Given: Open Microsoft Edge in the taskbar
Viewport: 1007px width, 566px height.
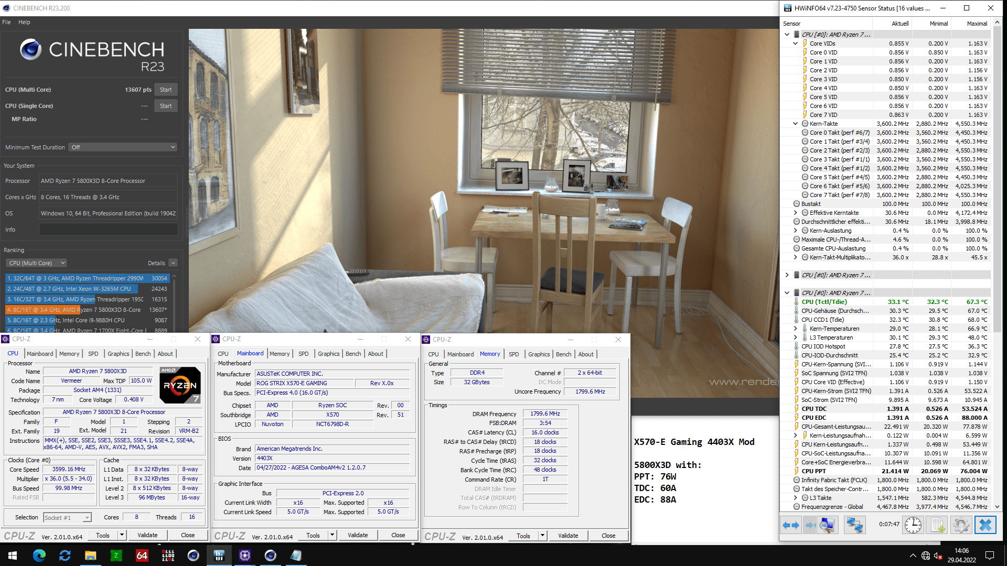Looking at the screenshot, I should pyautogui.click(x=39, y=556).
